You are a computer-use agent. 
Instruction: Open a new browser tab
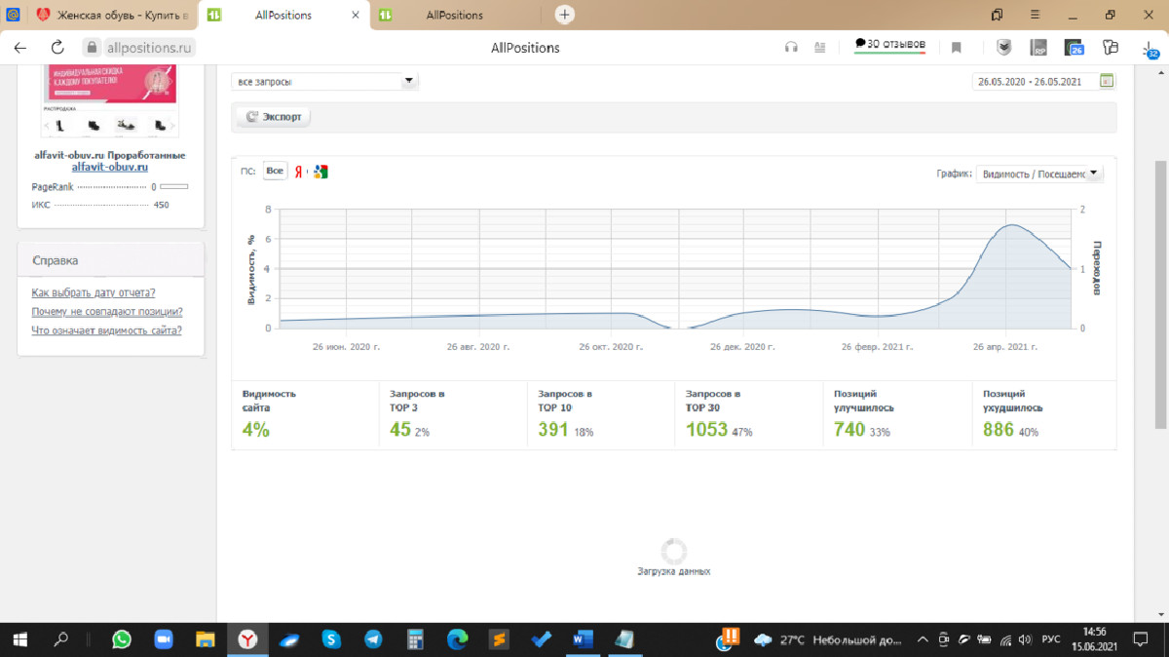(x=565, y=15)
